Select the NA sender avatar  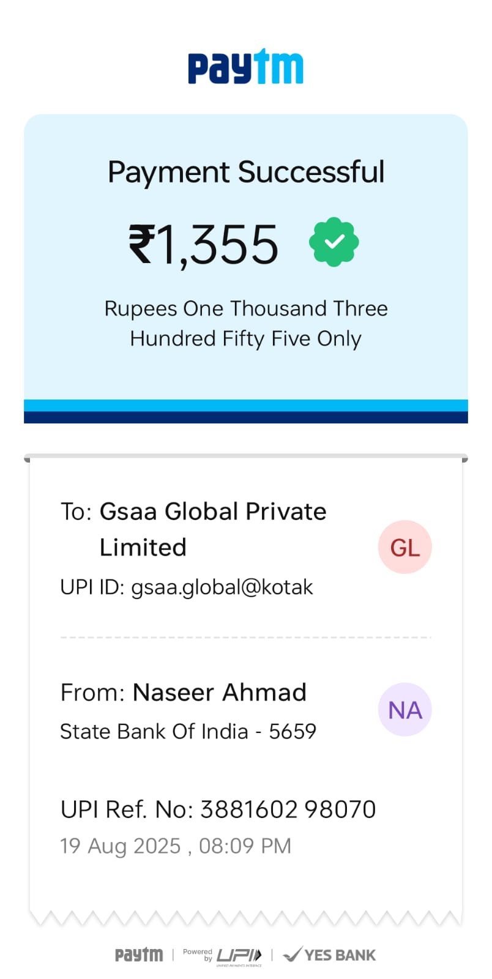(404, 710)
